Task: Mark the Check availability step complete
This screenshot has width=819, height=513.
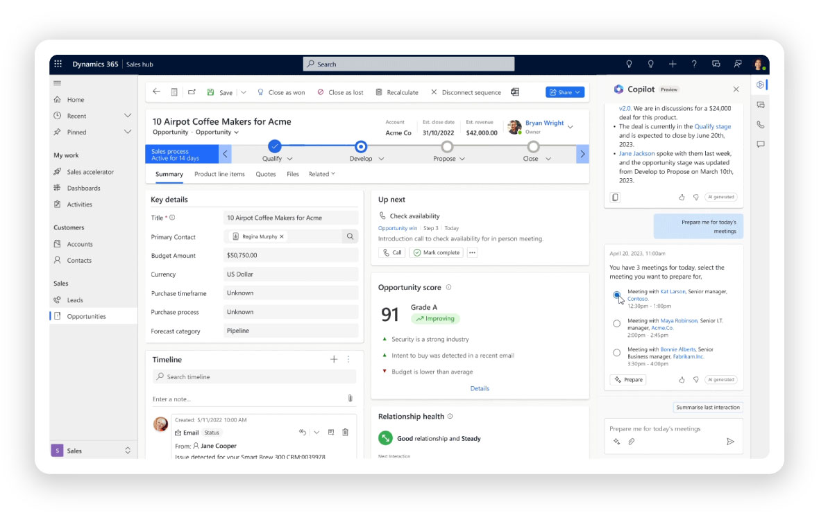Action: [x=436, y=252]
